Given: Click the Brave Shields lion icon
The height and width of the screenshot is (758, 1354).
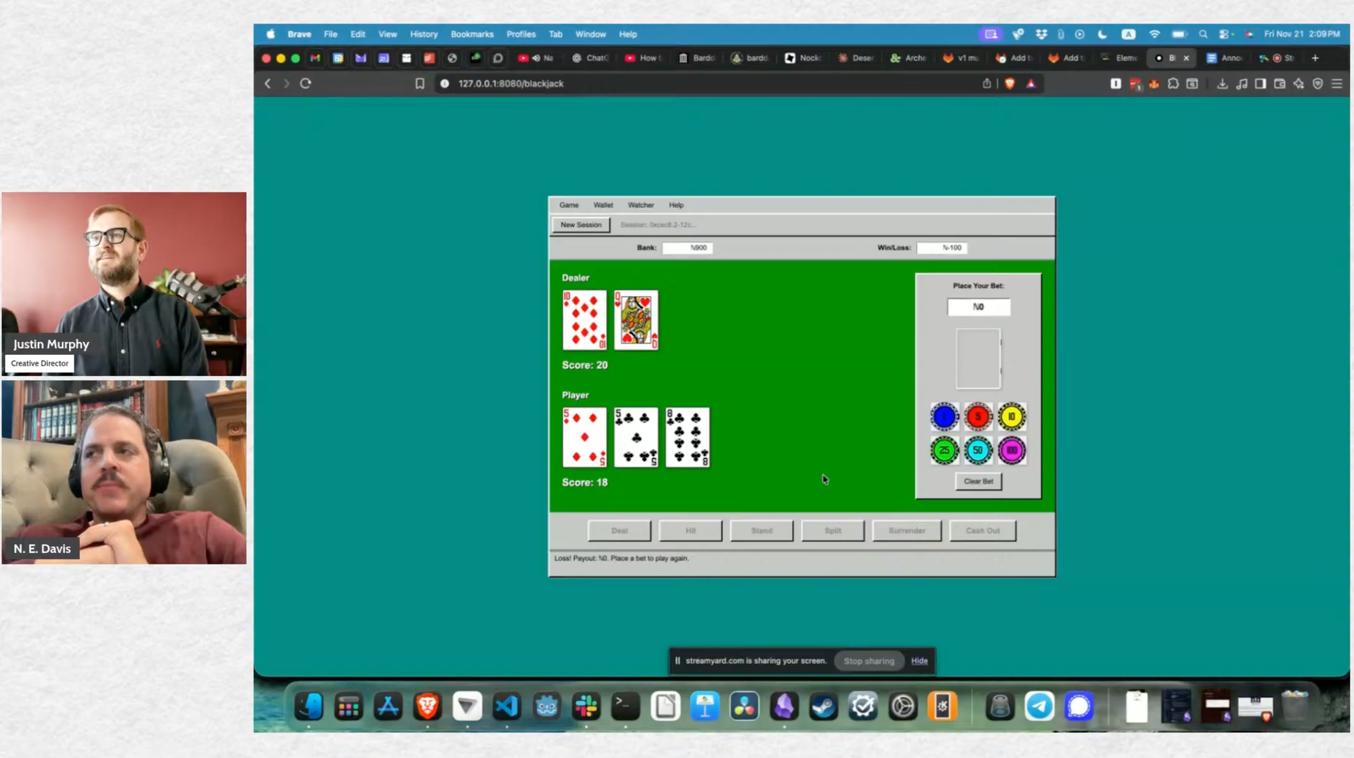Looking at the screenshot, I should click(x=1009, y=83).
